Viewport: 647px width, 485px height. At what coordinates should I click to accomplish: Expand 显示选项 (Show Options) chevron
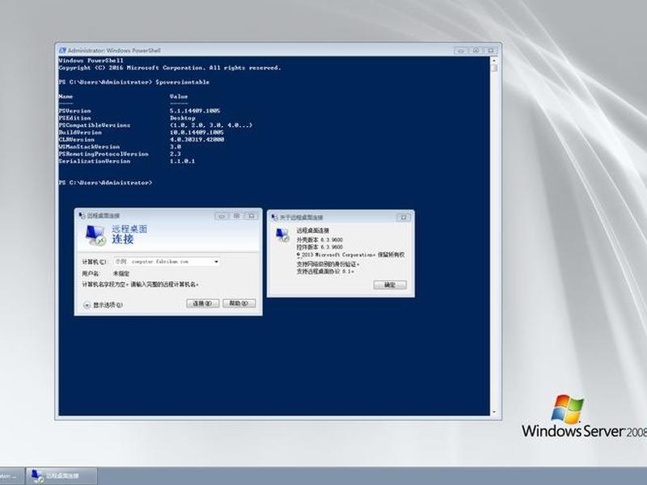pos(87,306)
